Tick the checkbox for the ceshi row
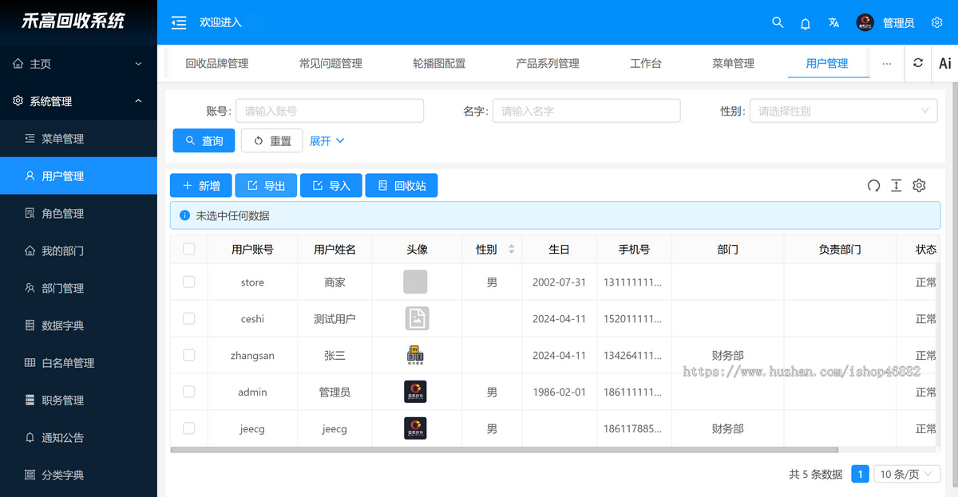 click(x=189, y=318)
